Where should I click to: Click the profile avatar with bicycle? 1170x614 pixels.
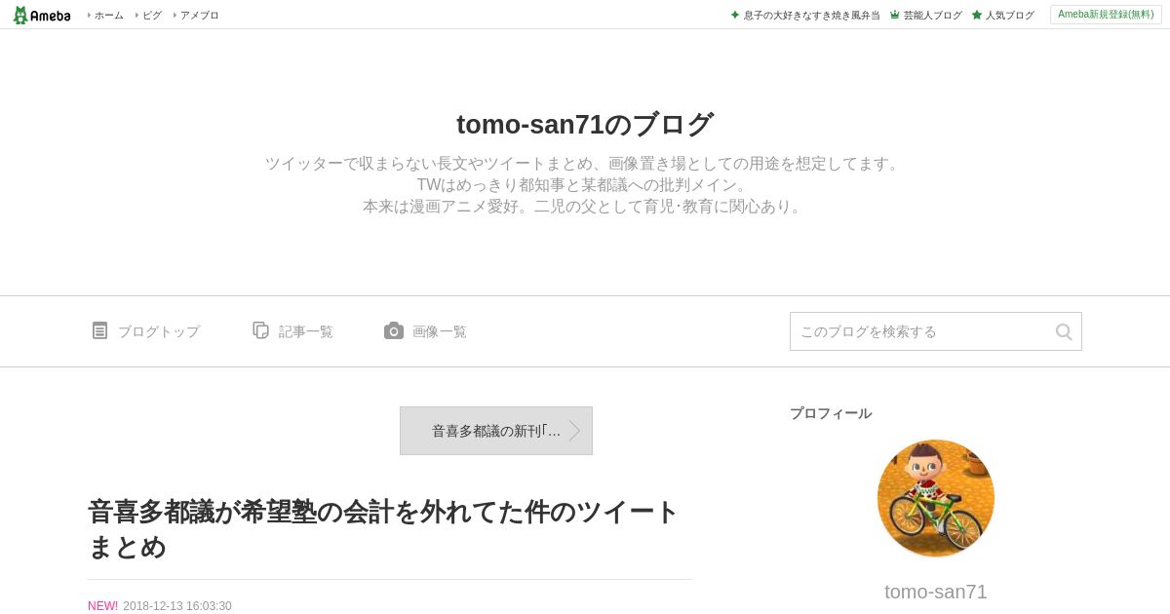(936, 498)
